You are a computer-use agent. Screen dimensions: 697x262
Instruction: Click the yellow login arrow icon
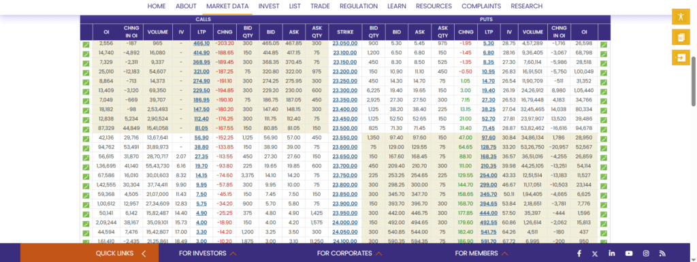(681, 58)
